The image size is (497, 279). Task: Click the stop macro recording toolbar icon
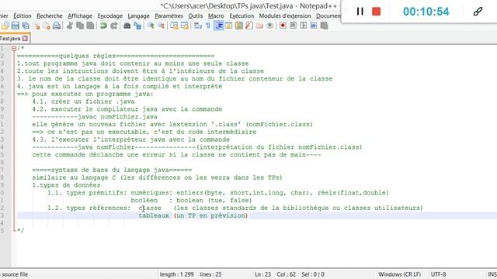(x=294, y=26)
